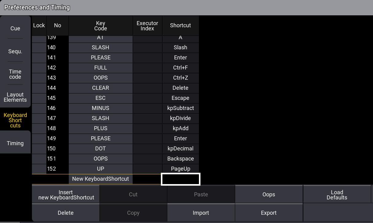Select the Layout Elements tab
The height and width of the screenshot is (223, 373).
(x=15, y=97)
